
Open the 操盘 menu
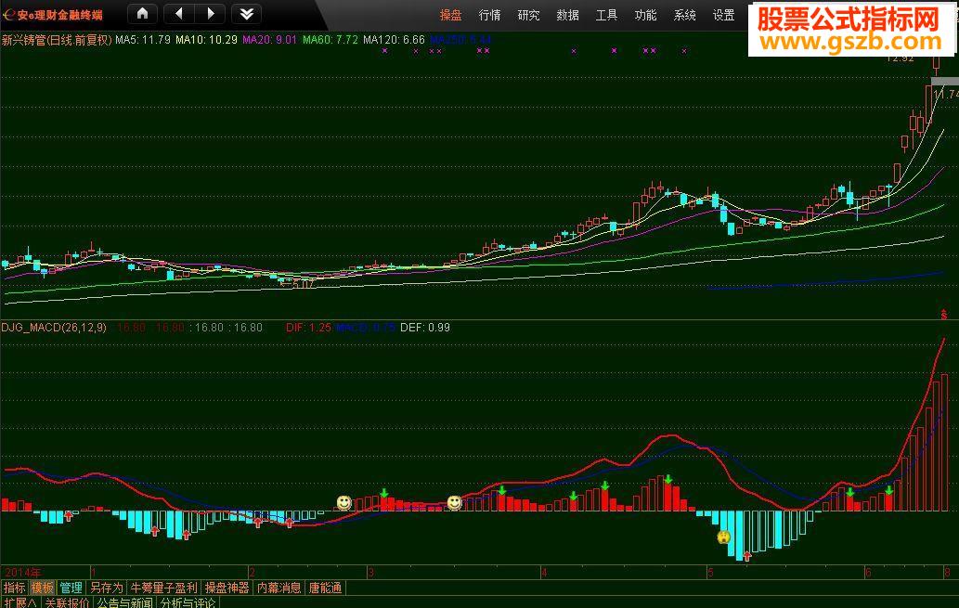(451, 15)
